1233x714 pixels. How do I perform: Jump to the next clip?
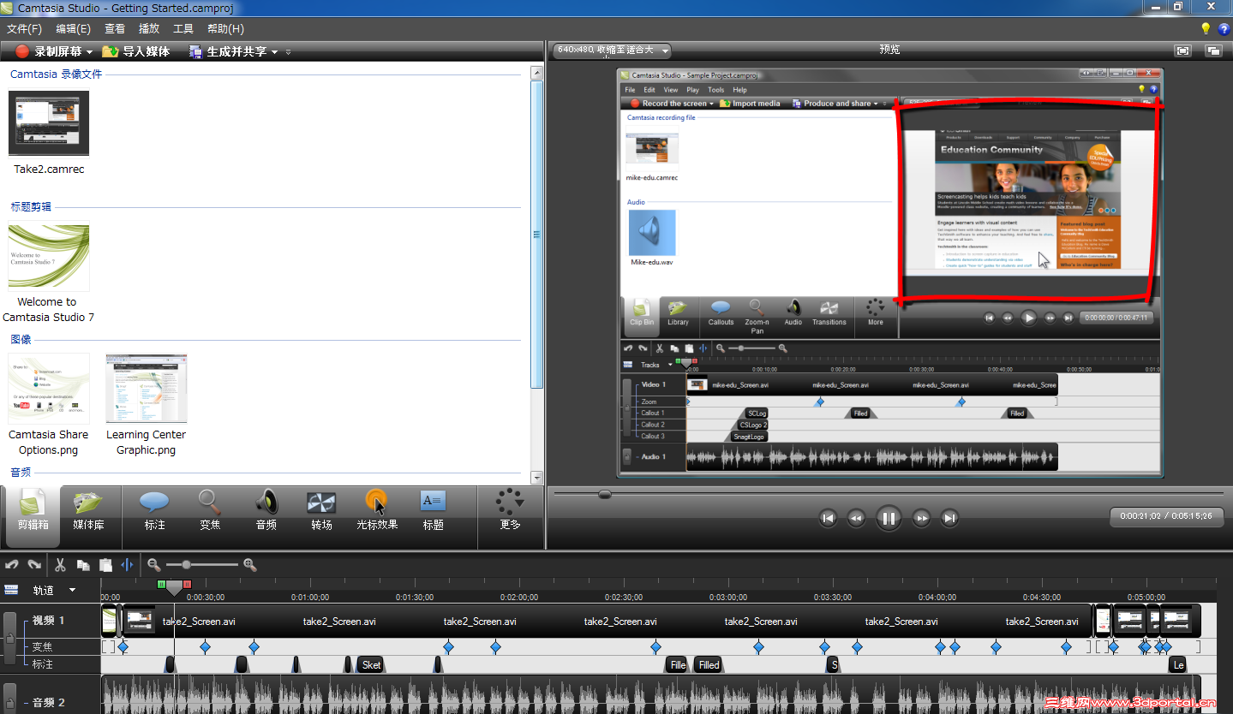pos(949,518)
